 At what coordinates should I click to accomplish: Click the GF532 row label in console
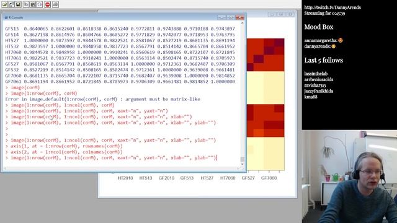pyautogui.click(x=12, y=70)
